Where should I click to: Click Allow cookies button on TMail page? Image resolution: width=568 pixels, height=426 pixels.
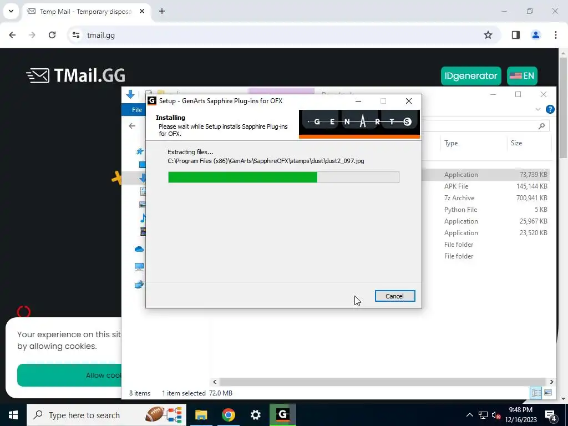pos(69,376)
